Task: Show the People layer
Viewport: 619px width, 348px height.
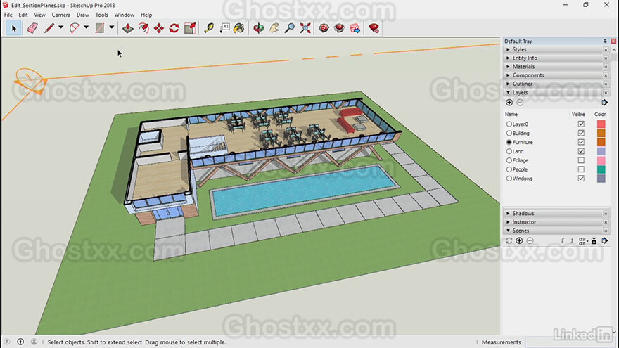Action: click(581, 169)
